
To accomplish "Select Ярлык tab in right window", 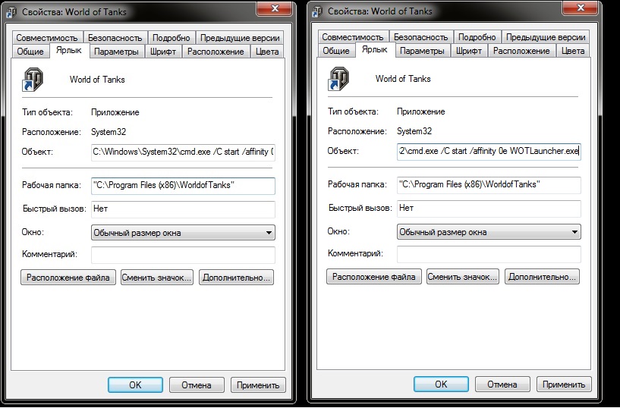I will (375, 49).
